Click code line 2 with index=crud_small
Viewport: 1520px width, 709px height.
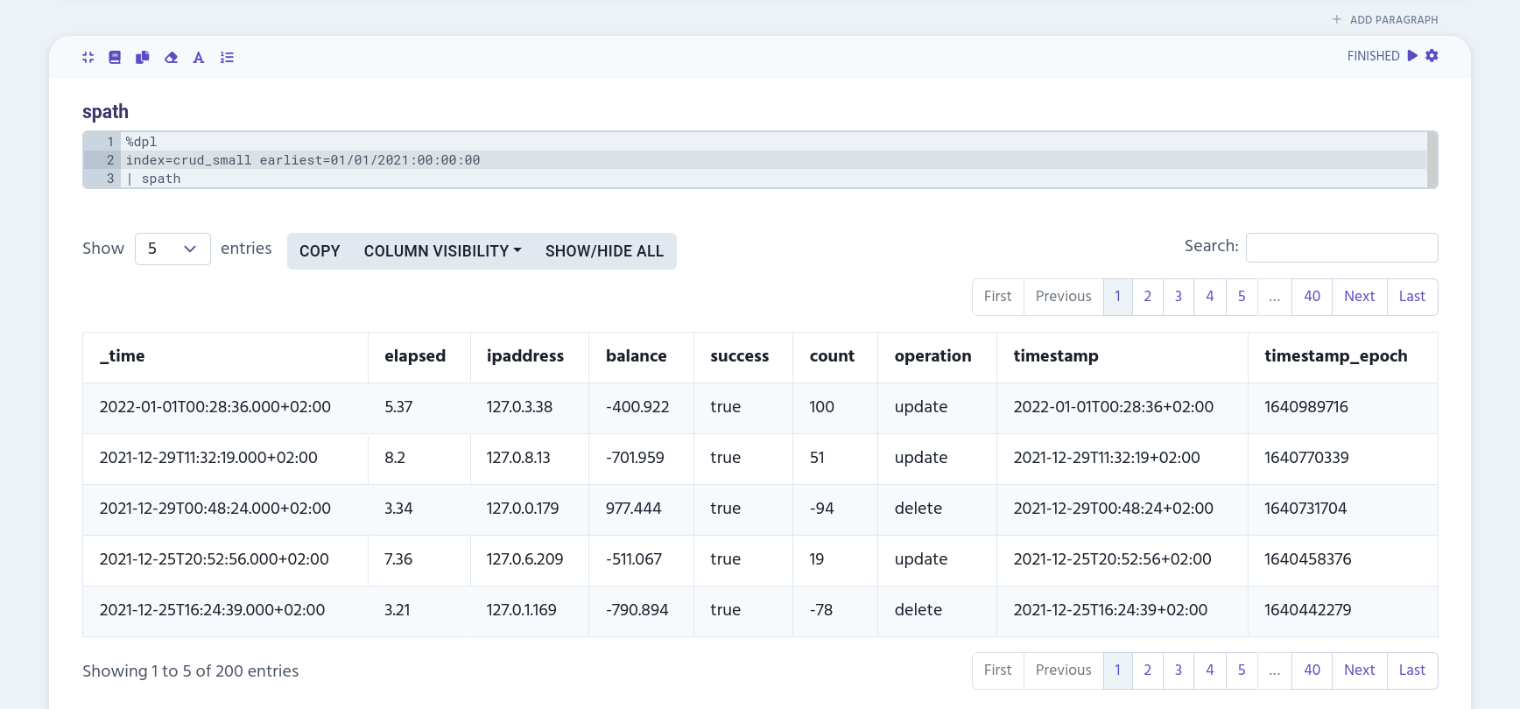[x=774, y=160]
